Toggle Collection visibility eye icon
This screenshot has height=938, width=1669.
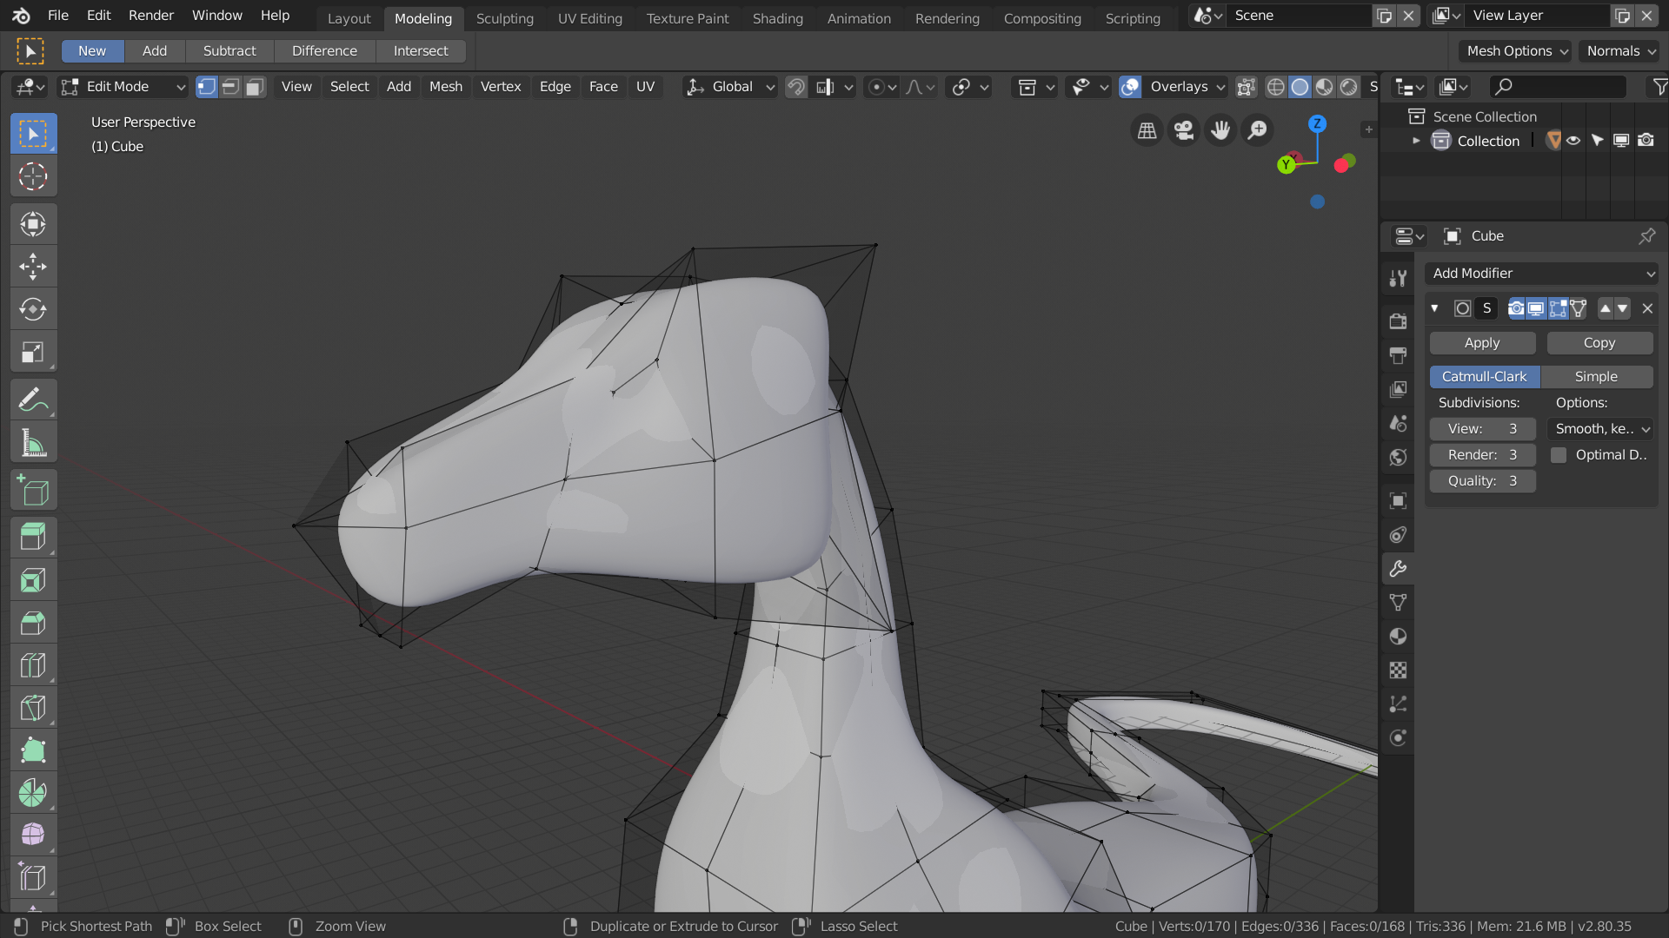[1573, 141]
